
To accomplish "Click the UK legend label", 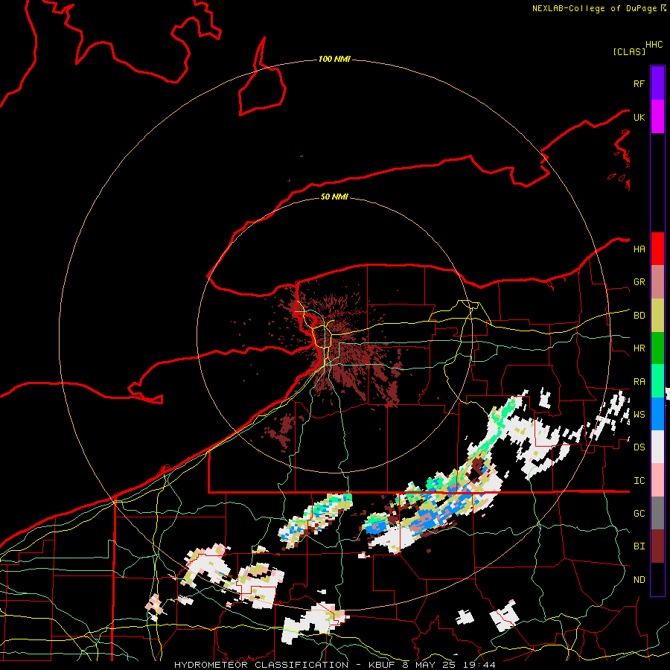I will point(639,117).
